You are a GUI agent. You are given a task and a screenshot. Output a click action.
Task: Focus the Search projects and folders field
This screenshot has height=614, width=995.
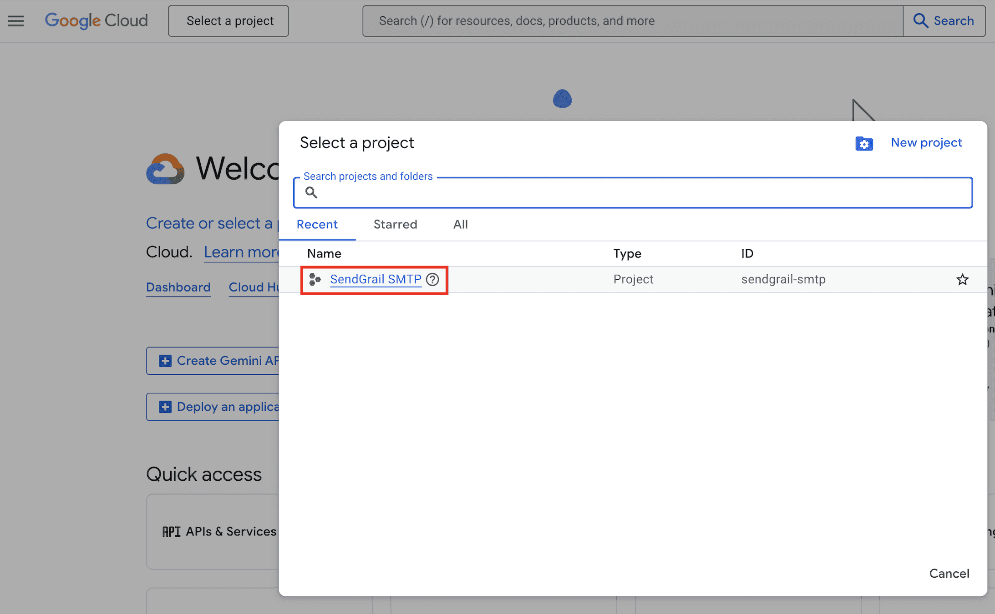tap(633, 193)
